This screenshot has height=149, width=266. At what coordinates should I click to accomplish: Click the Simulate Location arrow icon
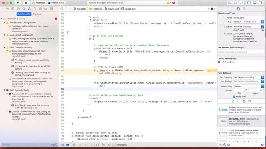[109, 145]
